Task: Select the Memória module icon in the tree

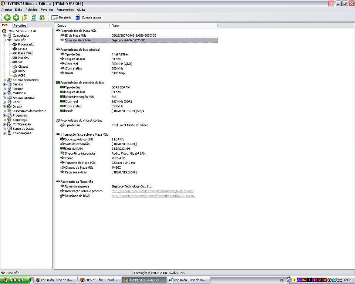Action: click(x=15, y=58)
